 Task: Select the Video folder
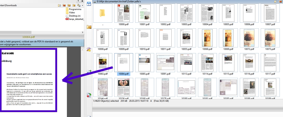click(70, 12)
